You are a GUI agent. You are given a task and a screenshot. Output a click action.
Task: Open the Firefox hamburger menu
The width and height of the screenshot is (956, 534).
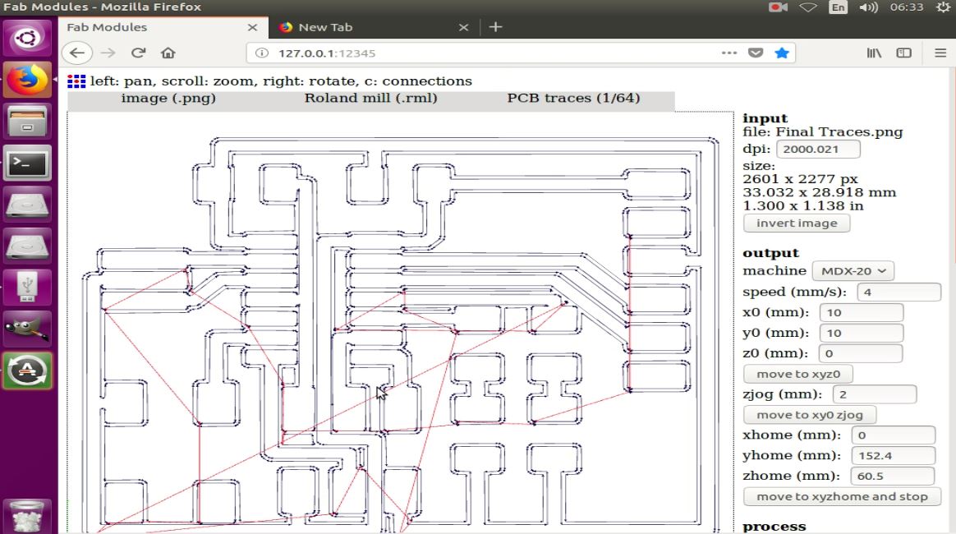tap(940, 53)
